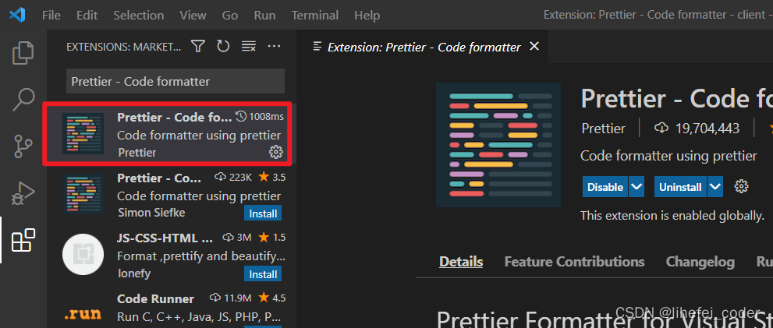Open the File menu
The image size is (773, 328).
(x=51, y=16)
